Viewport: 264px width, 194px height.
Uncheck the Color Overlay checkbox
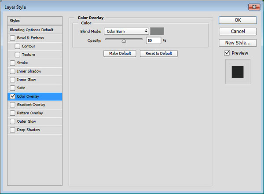pos(12,96)
